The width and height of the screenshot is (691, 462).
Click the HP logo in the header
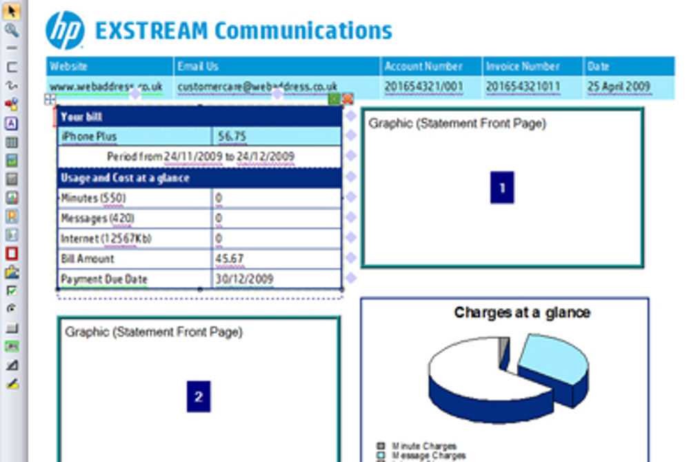coord(66,30)
